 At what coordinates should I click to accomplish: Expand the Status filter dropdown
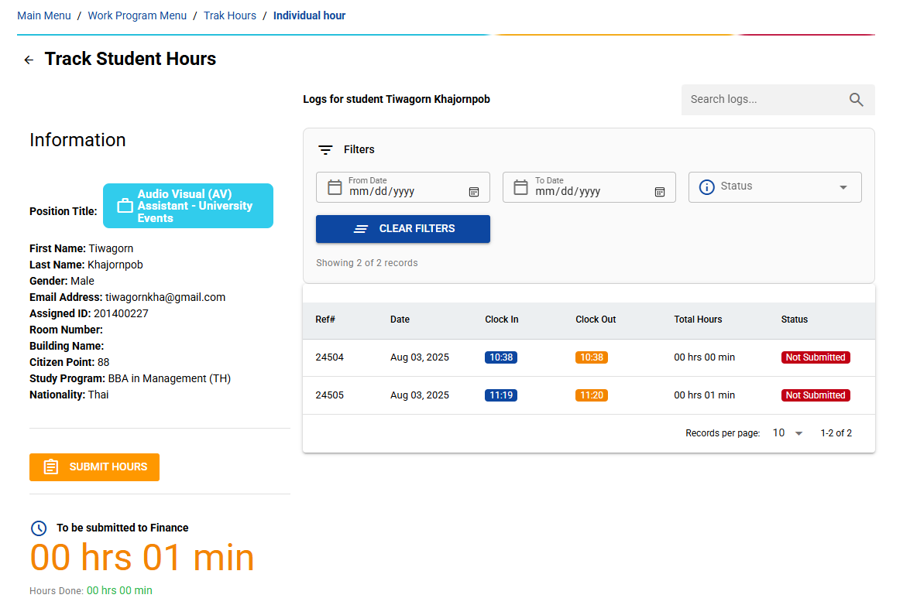[843, 187]
